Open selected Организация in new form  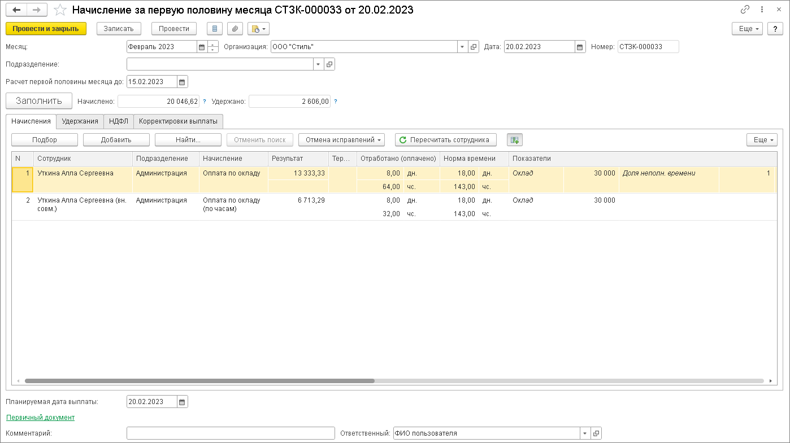474,47
